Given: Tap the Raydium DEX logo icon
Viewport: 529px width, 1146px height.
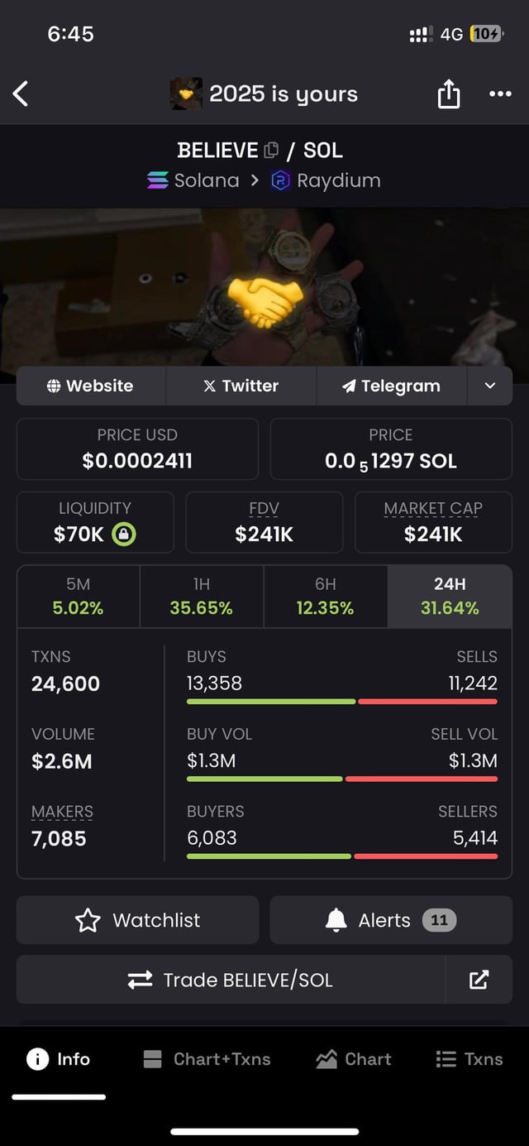Looking at the screenshot, I should coord(281,180).
